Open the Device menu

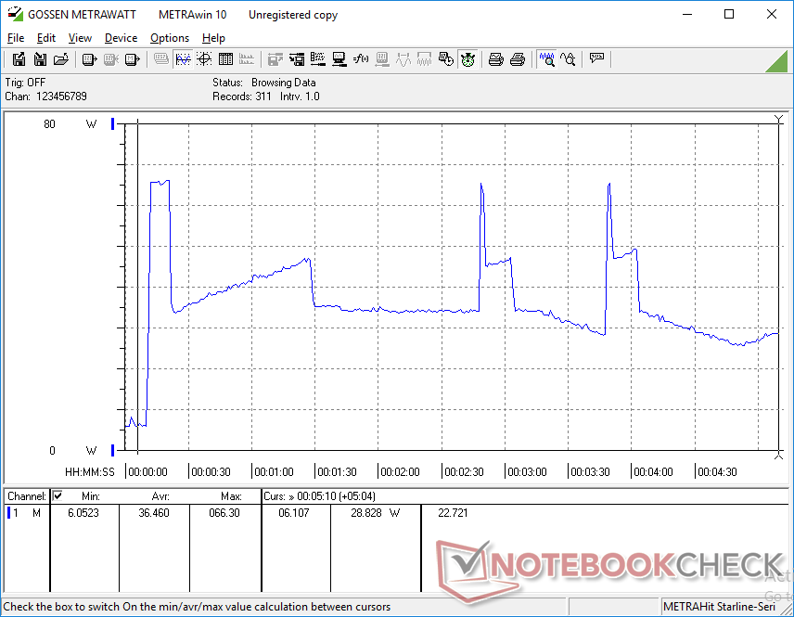coord(121,38)
